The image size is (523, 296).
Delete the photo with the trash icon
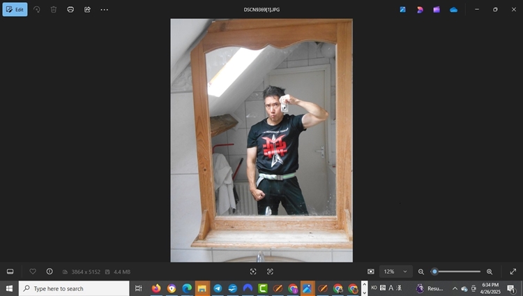pos(54,10)
